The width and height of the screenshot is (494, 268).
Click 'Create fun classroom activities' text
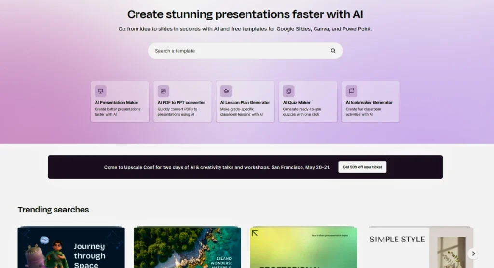363,112
